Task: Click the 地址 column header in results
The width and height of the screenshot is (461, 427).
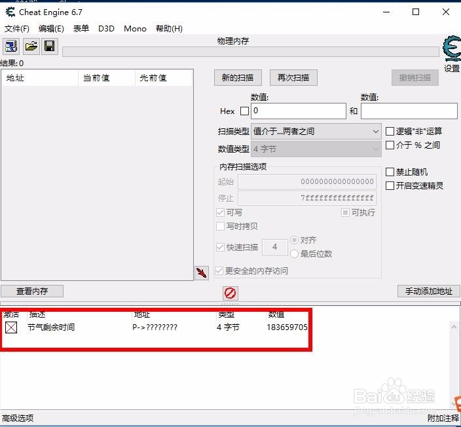Action: 40,78
